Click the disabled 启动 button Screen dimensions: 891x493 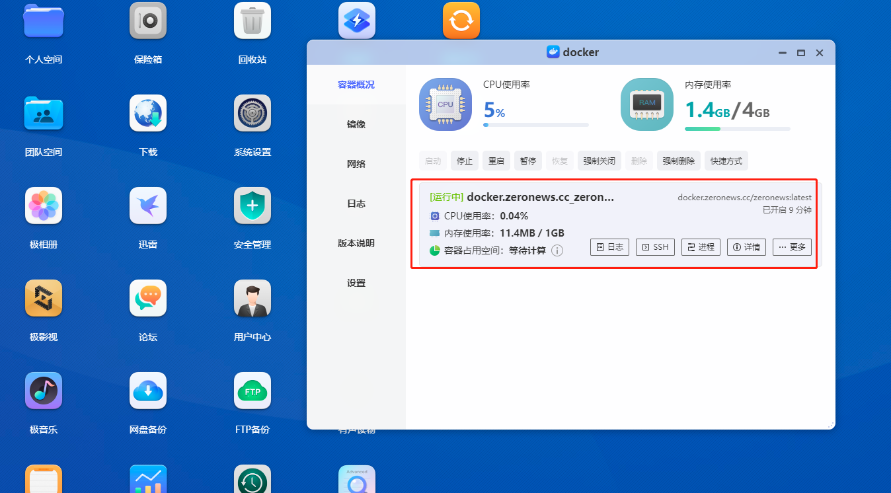[433, 161]
